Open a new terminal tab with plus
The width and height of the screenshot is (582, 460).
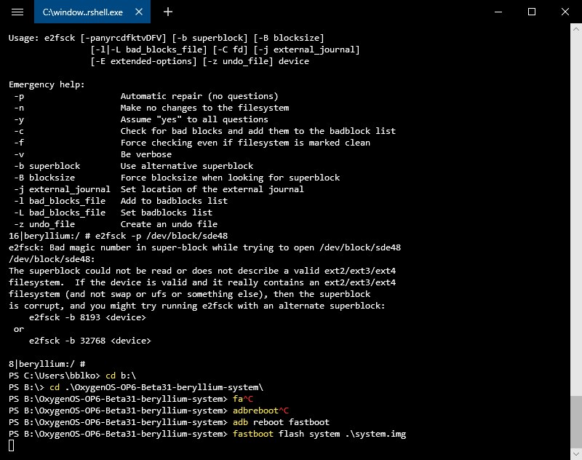click(168, 12)
